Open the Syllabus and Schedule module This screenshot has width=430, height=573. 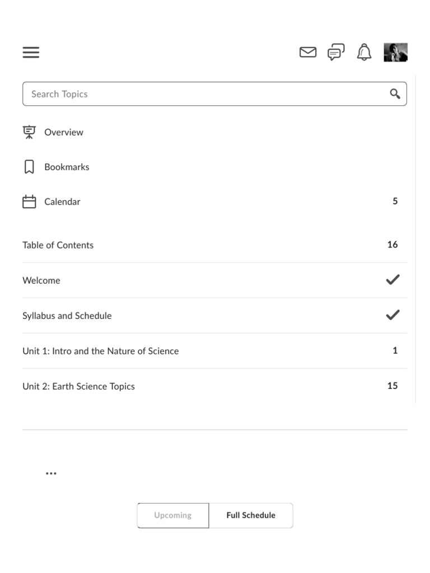click(x=214, y=316)
